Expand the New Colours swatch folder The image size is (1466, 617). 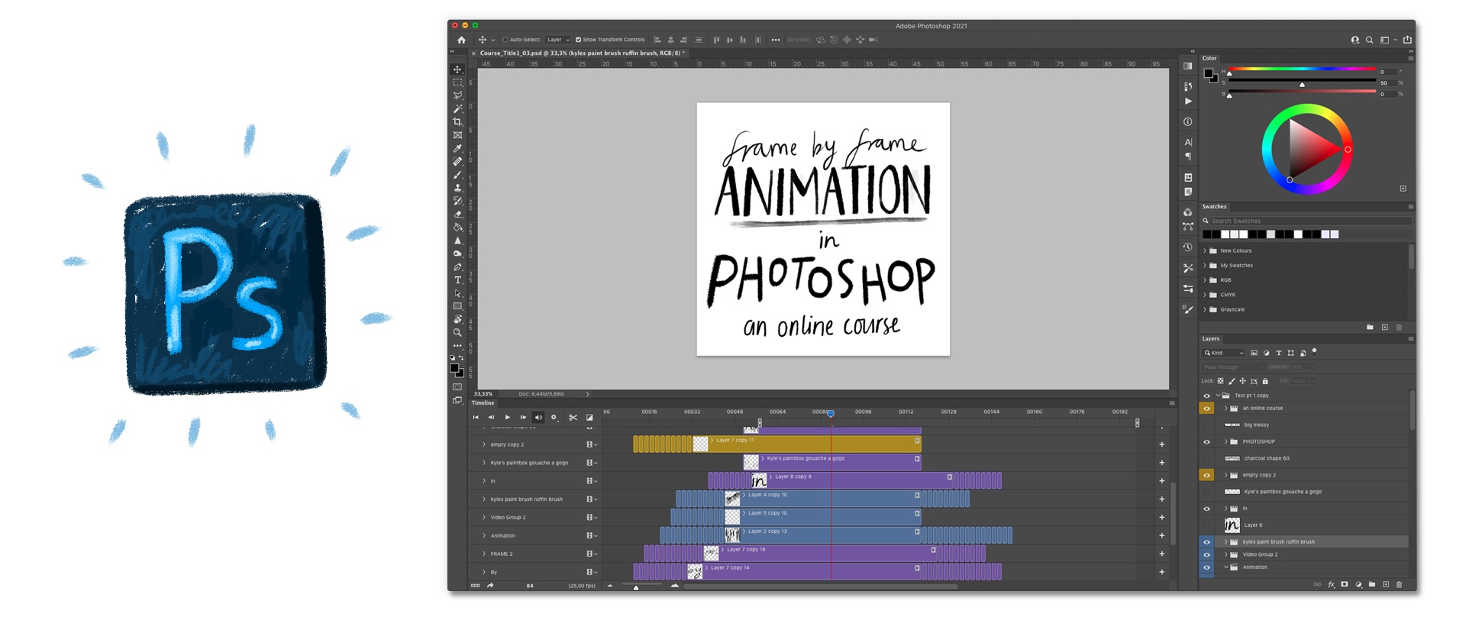click(x=1205, y=250)
